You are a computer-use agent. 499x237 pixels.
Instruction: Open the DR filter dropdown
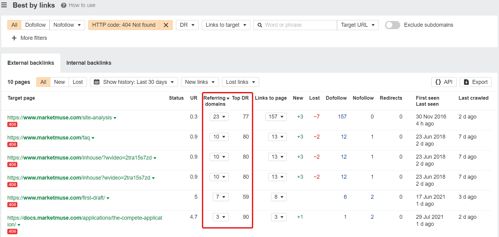click(x=187, y=25)
